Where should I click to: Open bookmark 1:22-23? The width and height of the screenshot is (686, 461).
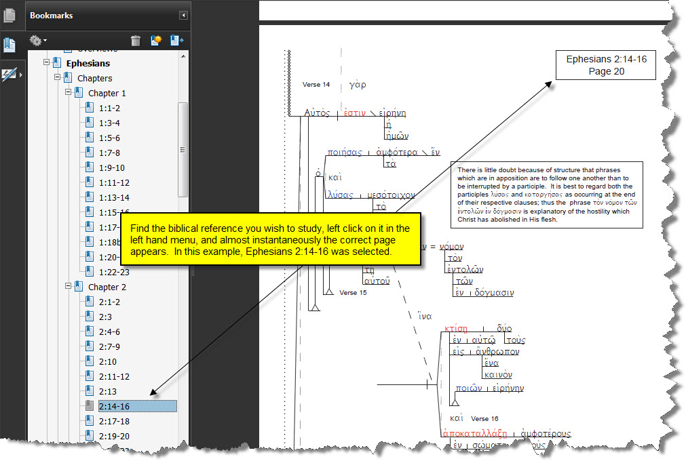114,272
